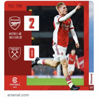Click the @Arsenal handle text
Viewport: 98px width, 98px height.
pos(91,79)
